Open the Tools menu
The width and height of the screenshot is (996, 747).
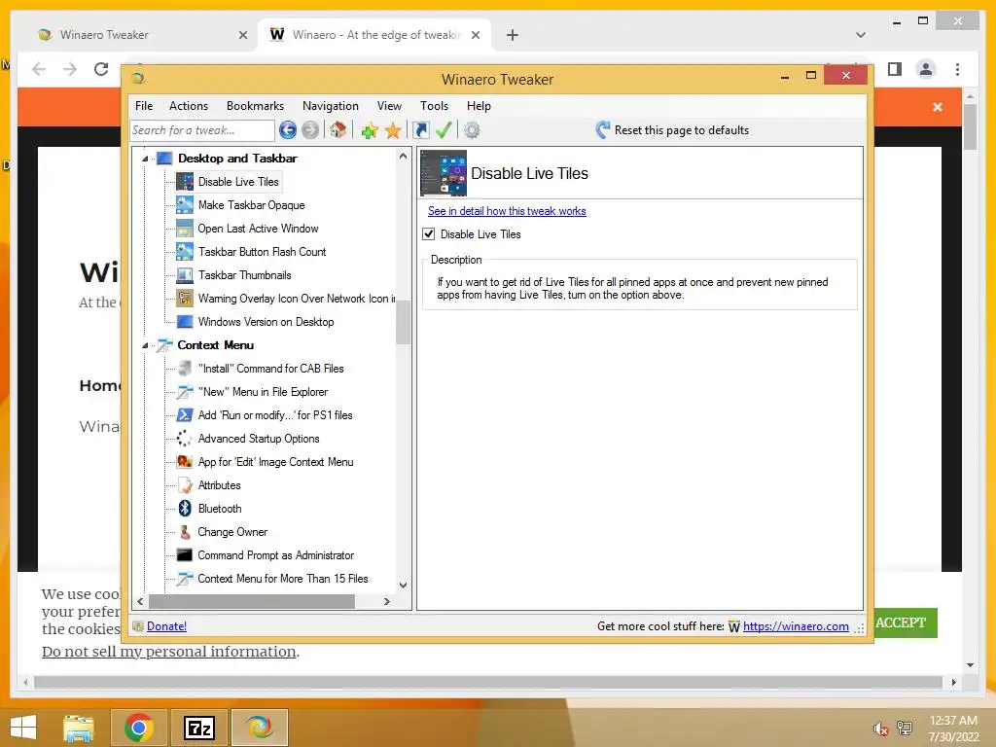(435, 106)
